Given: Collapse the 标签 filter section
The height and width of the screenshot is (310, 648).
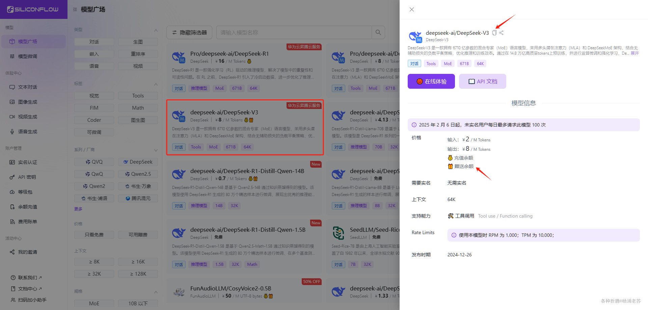Looking at the screenshot, I should click(156, 84).
